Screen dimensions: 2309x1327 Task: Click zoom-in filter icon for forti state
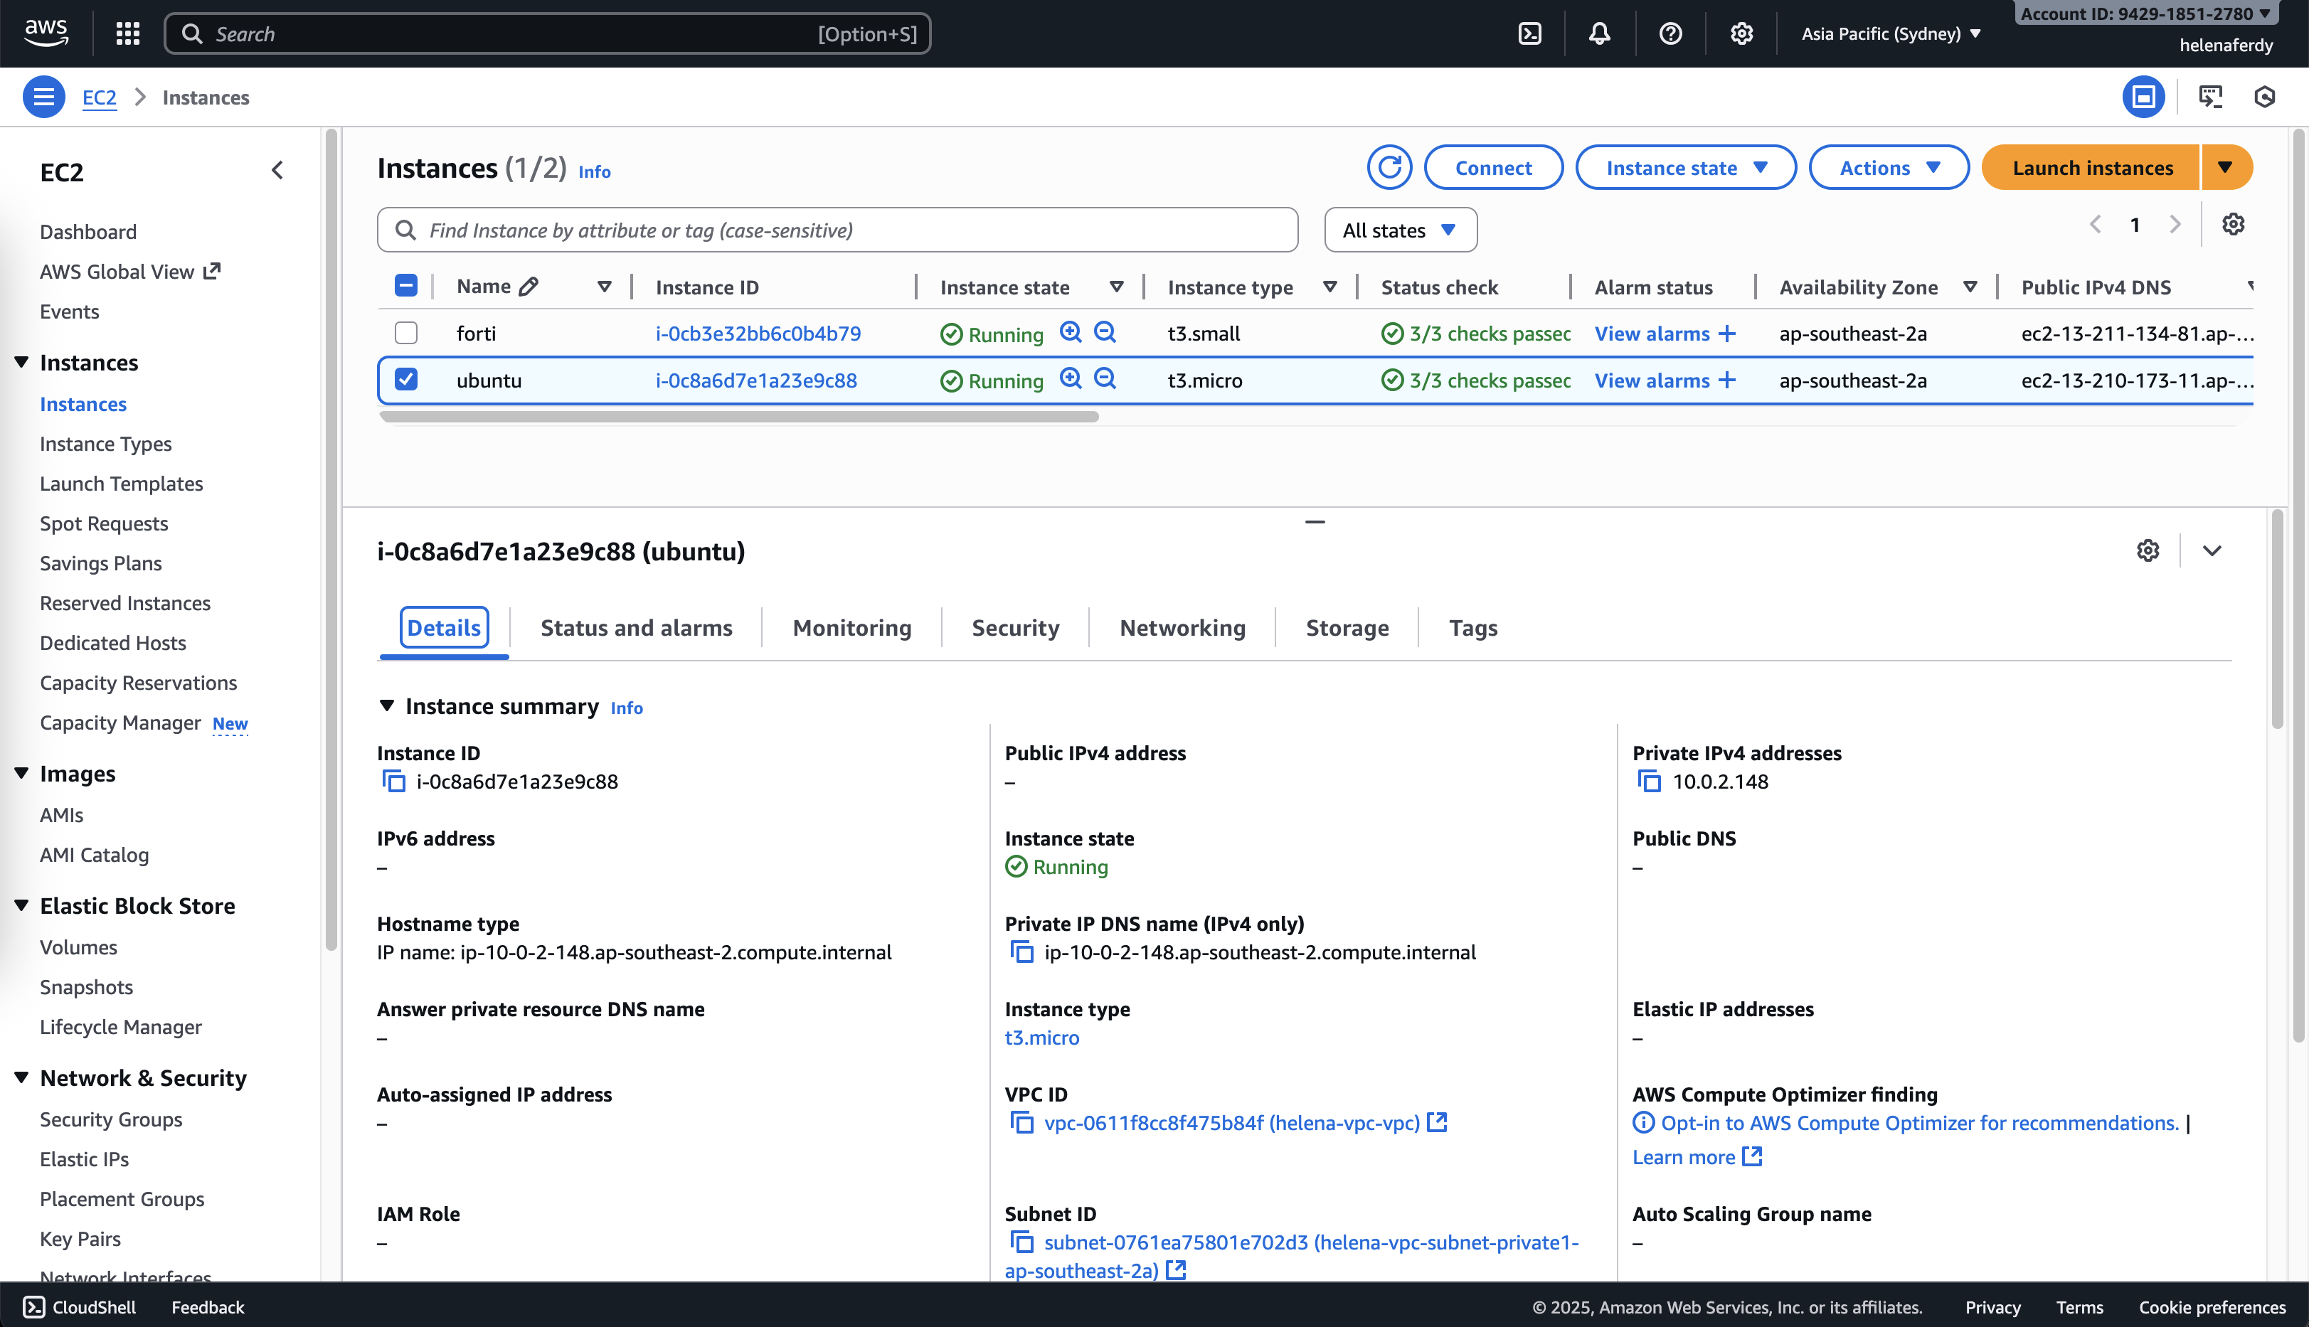[x=1071, y=331]
